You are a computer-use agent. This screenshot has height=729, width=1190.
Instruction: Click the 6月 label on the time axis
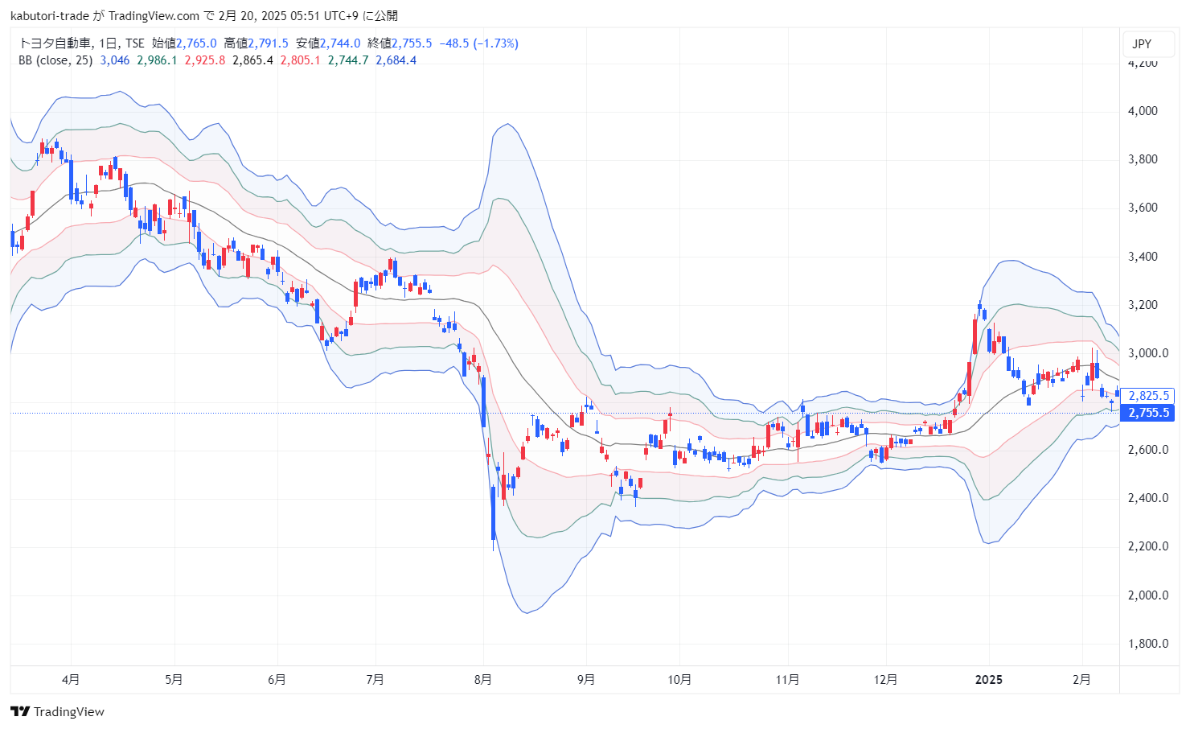277,680
